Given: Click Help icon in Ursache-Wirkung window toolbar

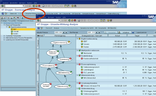Looking at the screenshot, I should point(108,20).
